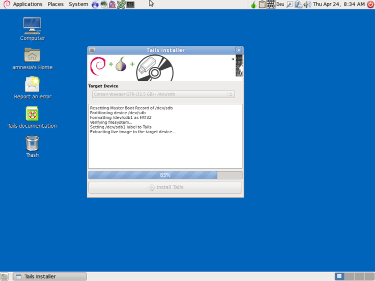The height and width of the screenshot is (281, 375).
Task: Select the Report an error desktop icon
Action: click(x=32, y=85)
